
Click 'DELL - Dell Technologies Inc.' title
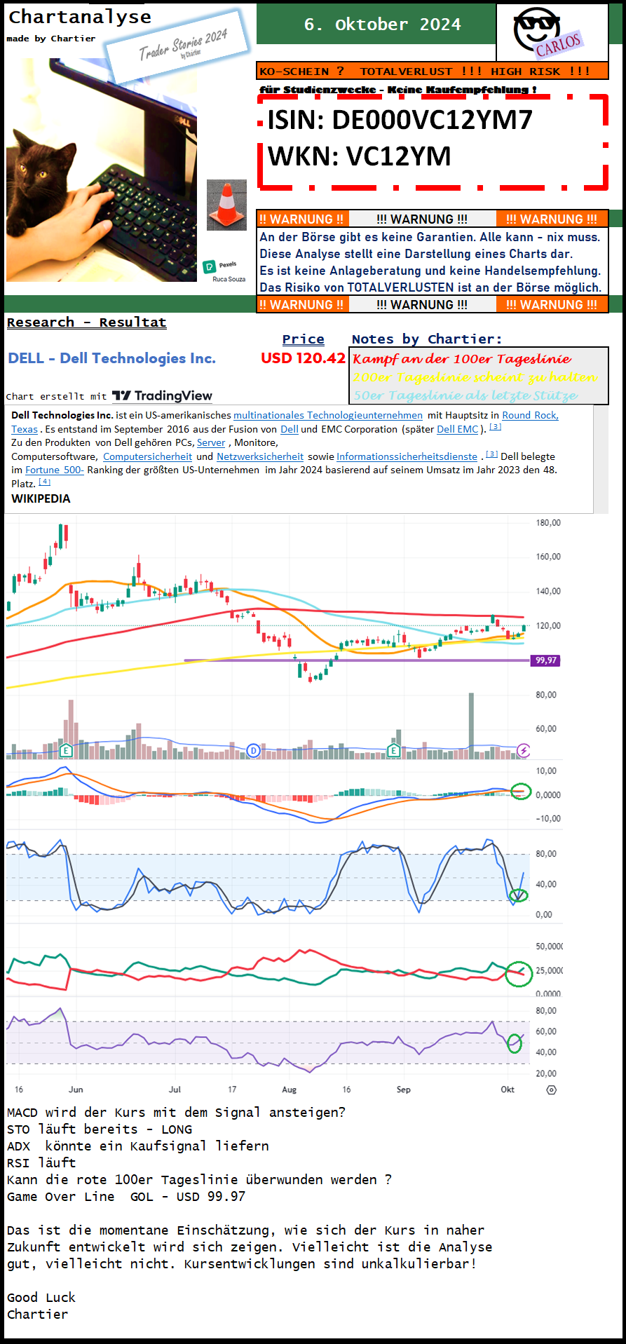112,358
